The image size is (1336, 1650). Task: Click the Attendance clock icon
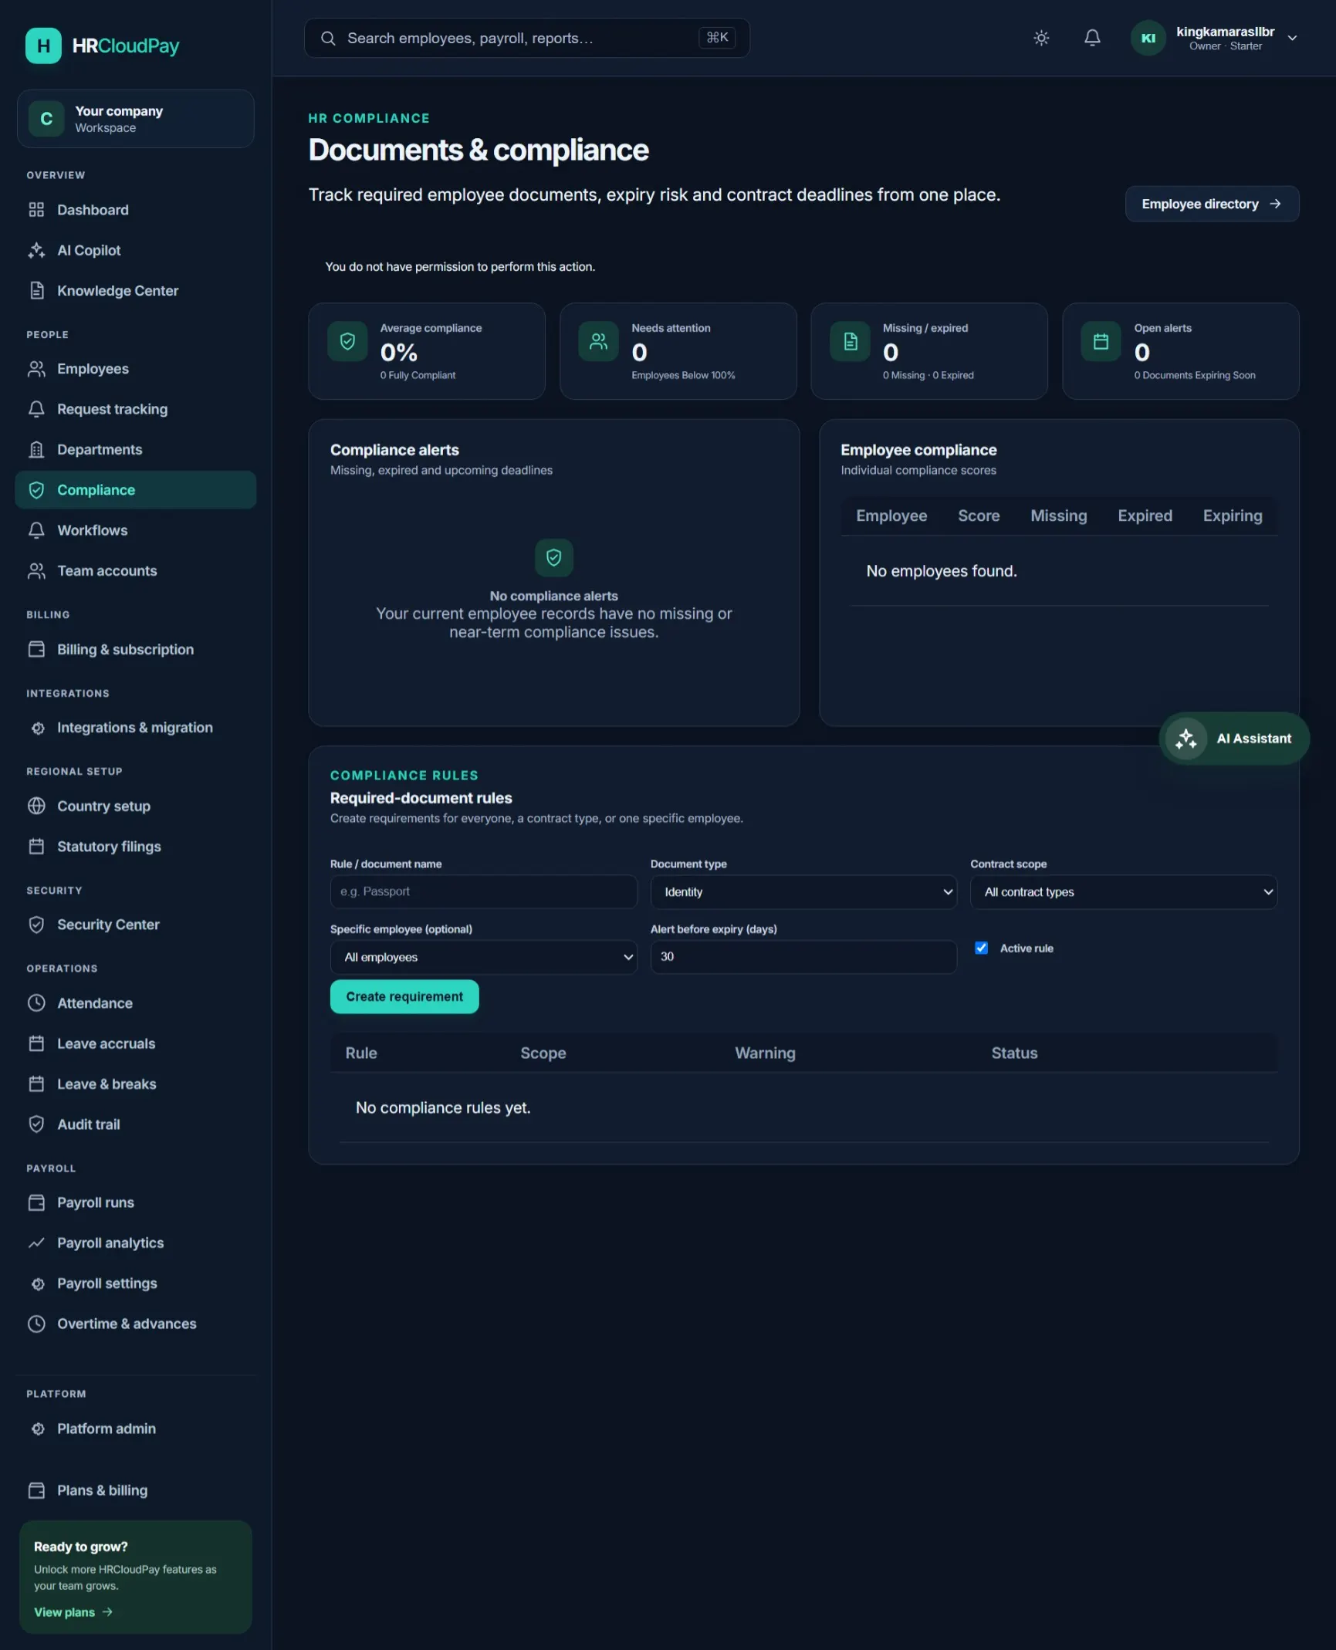[36, 1003]
